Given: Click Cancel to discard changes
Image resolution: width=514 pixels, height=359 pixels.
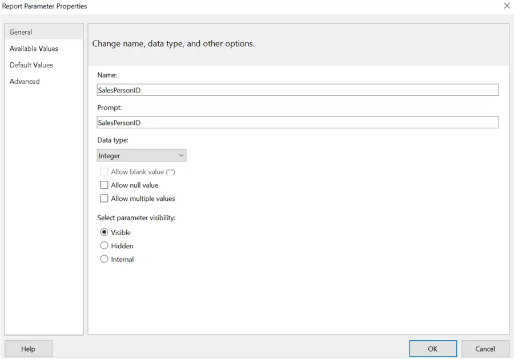Looking at the screenshot, I should [485, 349].
